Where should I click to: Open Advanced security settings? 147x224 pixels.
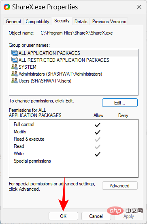point(120,186)
